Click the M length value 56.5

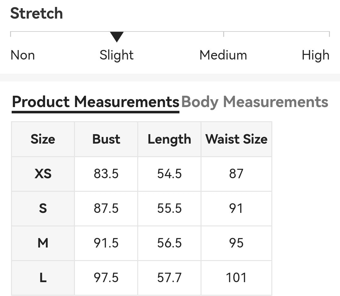point(169,243)
